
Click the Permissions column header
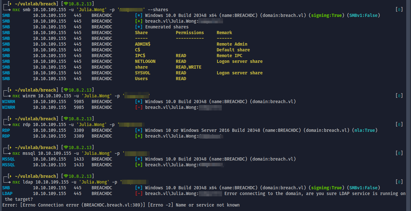tap(190, 33)
